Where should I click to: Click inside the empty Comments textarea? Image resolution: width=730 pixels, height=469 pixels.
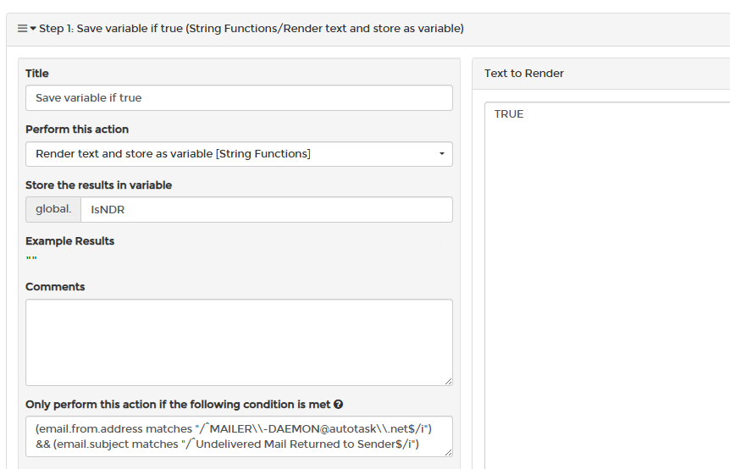click(x=239, y=343)
